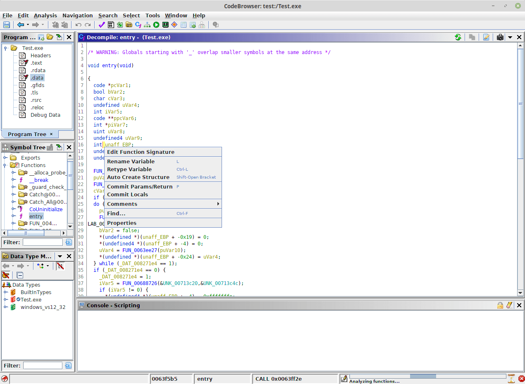Click the analysis progress bar in status bar
The height and width of the screenshot is (384, 525).
(427, 376)
